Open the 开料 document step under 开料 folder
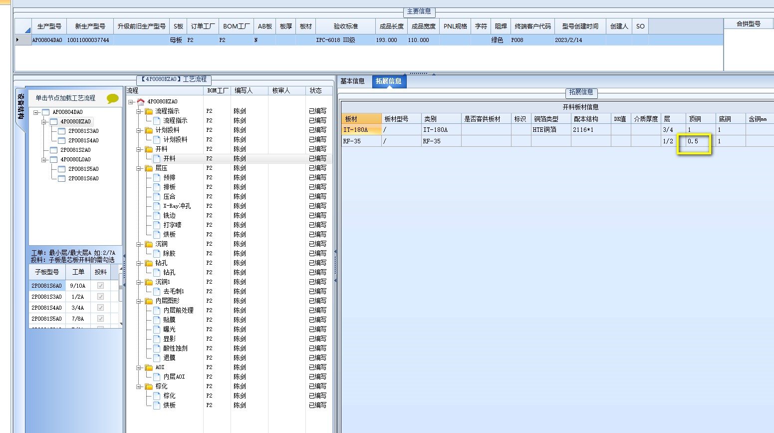 tap(169, 158)
